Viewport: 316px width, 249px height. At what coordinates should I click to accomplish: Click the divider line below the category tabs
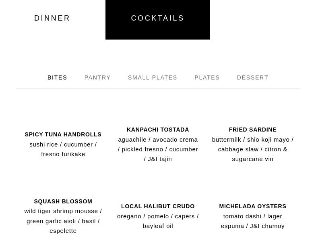click(158, 88)
